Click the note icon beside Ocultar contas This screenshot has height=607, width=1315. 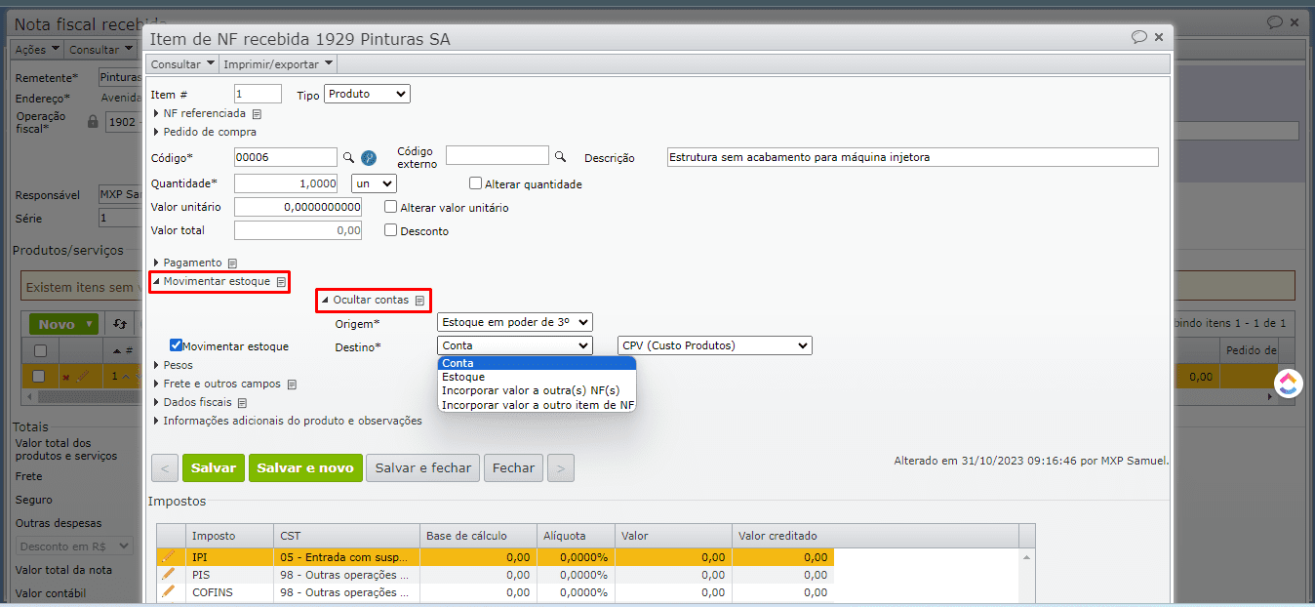coord(418,301)
